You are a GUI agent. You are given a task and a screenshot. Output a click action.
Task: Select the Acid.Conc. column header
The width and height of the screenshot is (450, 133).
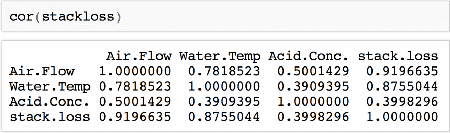point(308,56)
